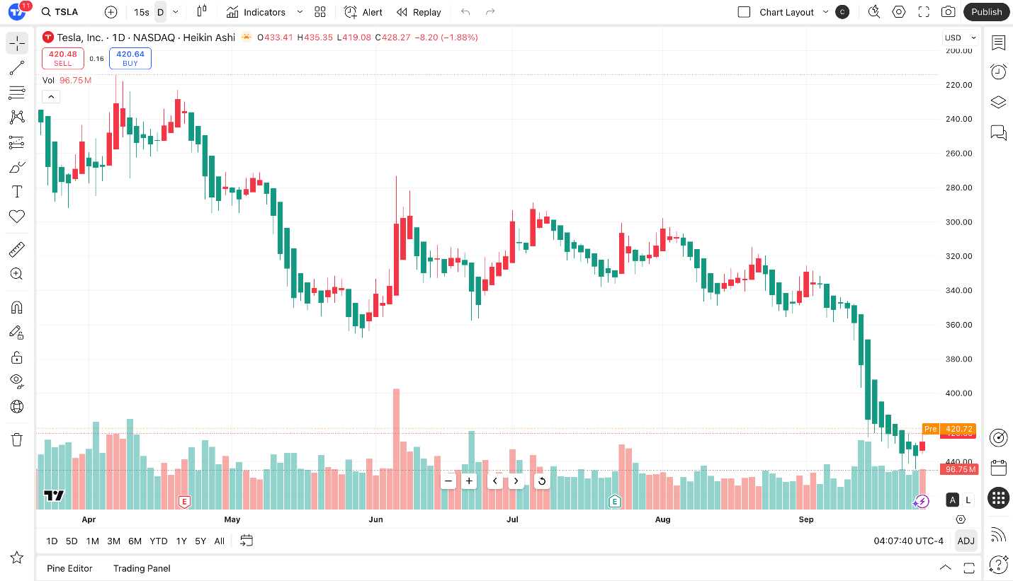
Task: Activate the zoom in tool
Action: (17, 274)
